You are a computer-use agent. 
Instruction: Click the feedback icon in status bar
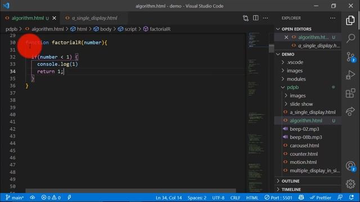(x=340, y=198)
